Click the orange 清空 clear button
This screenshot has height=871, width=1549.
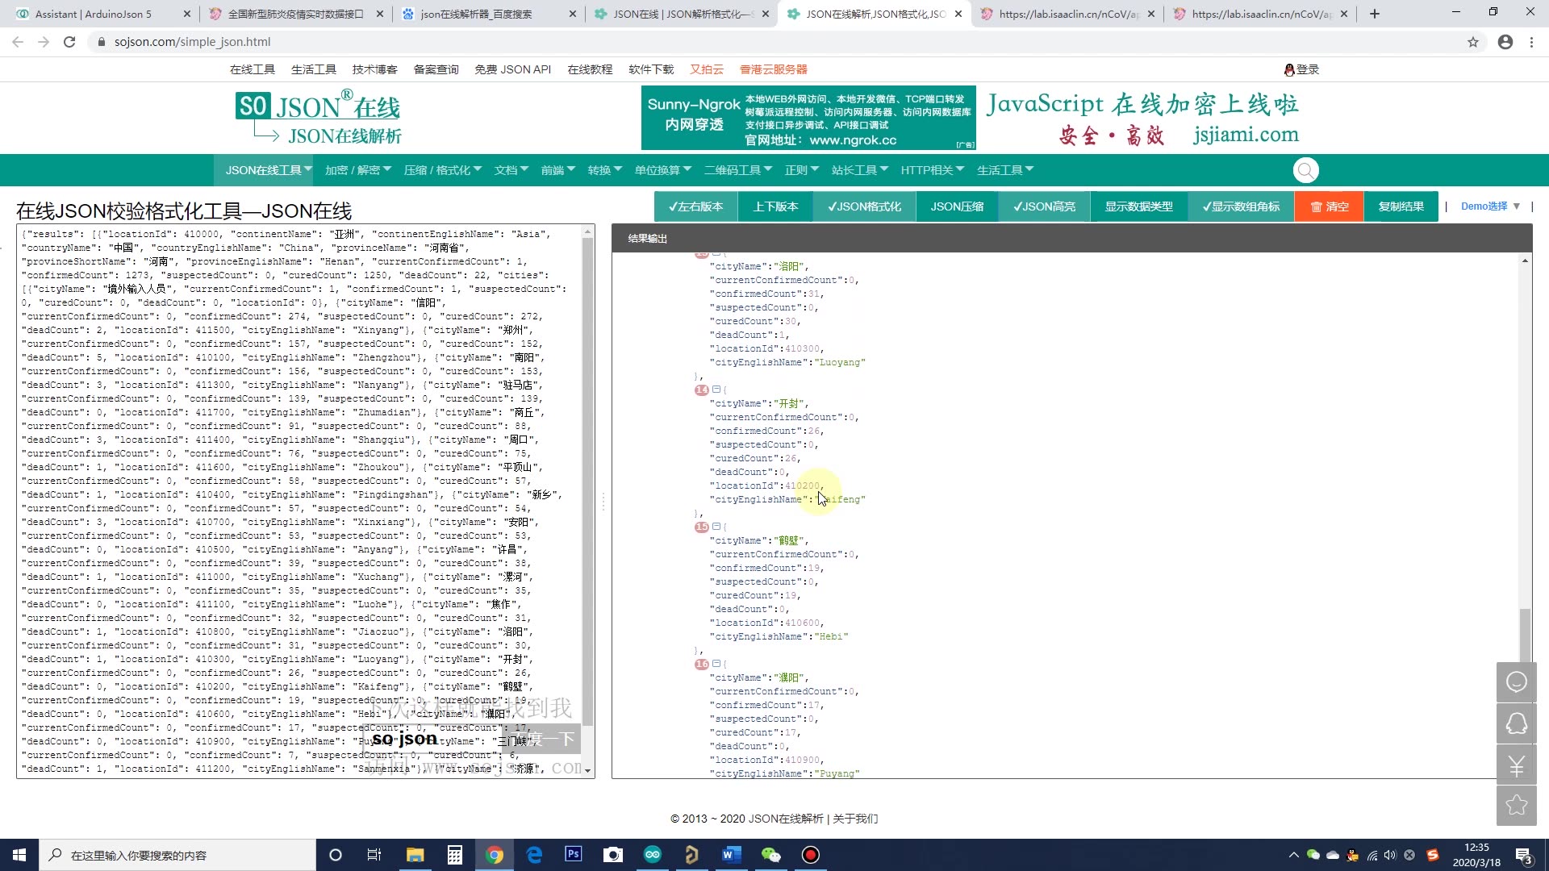(x=1329, y=206)
